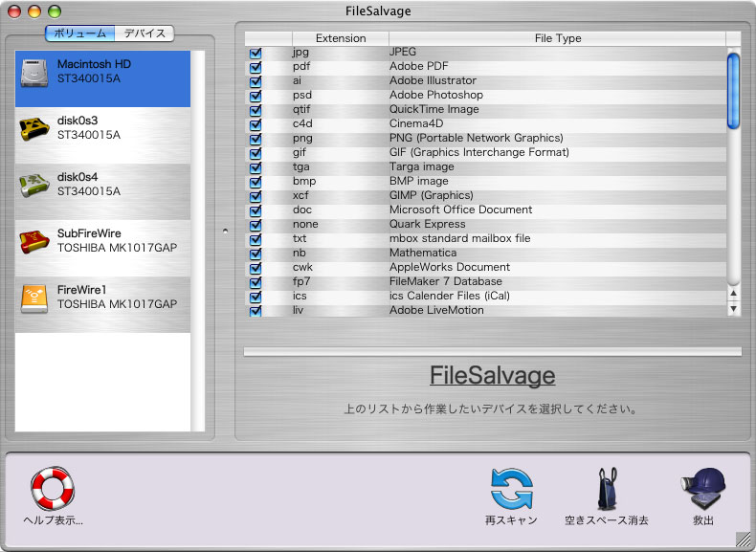This screenshot has width=756, height=552.
Task: Uncheck the doc Microsoft Office Document checkbox
Action: click(x=256, y=210)
